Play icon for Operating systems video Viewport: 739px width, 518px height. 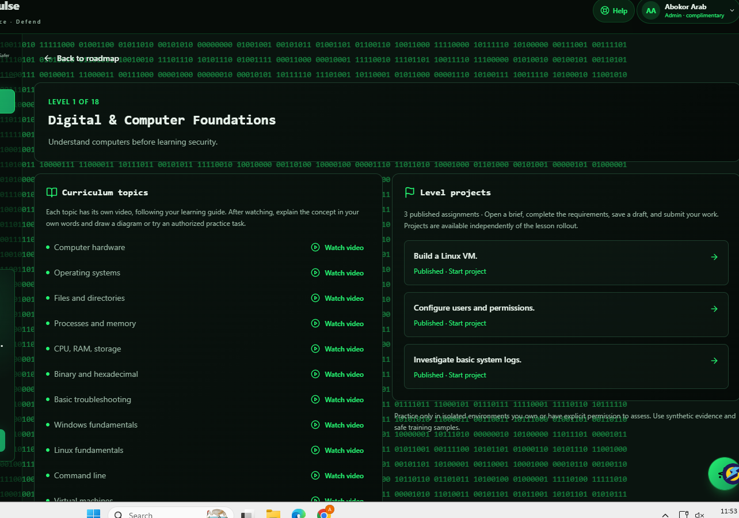(x=315, y=273)
